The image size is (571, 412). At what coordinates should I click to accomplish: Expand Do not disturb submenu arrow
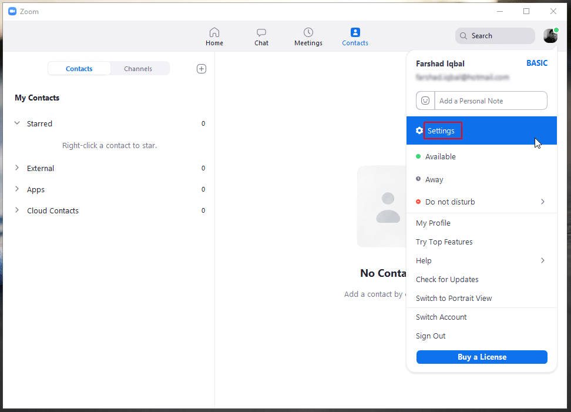pyautogui.click(x=543, y=202)
